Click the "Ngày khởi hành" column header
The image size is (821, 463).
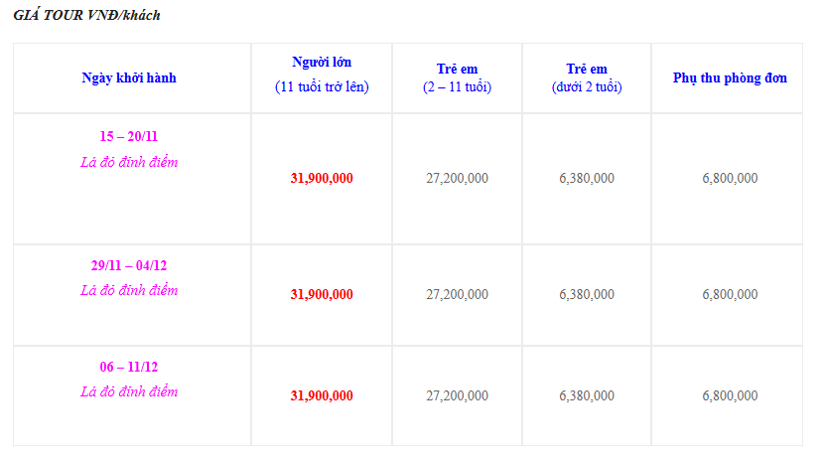click(130, 77)
